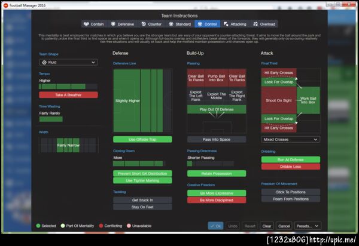This screenshot has width=359, height=246.
Task: Click the Contain mentality heart icon
Action: point(86,24)
